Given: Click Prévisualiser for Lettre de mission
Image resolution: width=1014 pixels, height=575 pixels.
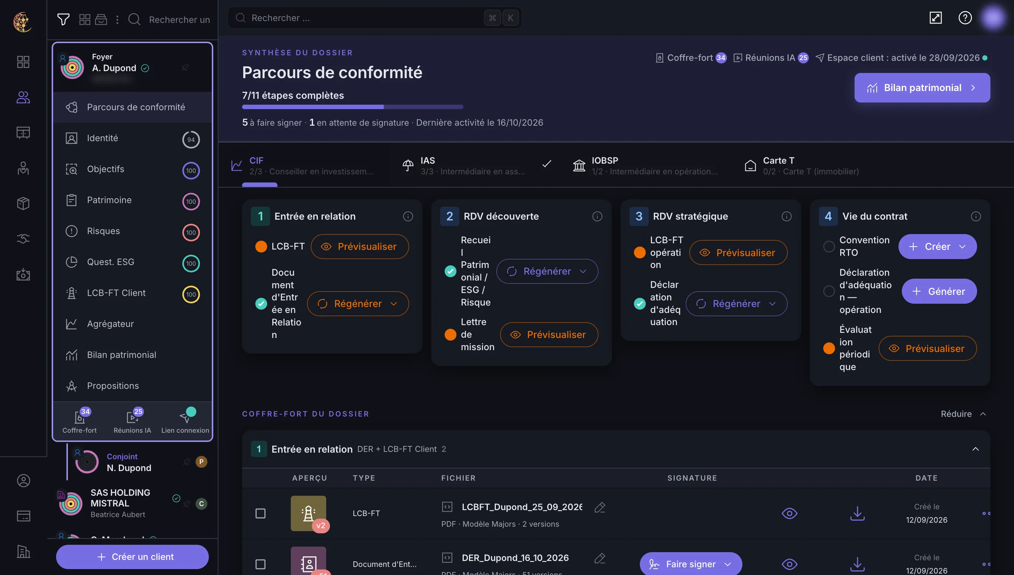Looking at the screenshot, I should coord(549,335).
